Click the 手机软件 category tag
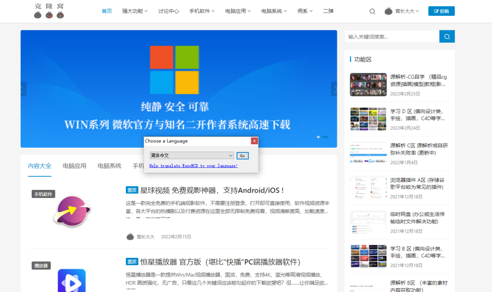This screenshot has width=492, height=292. 43,194
